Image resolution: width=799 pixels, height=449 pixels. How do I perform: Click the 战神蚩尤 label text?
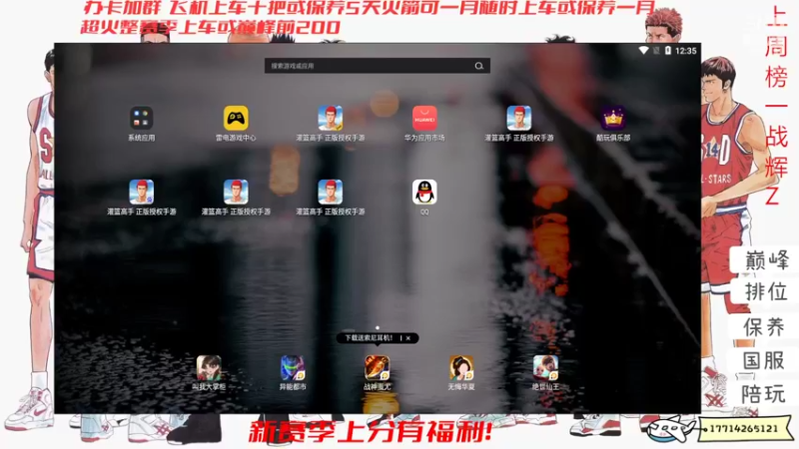(x=378, y=387)
